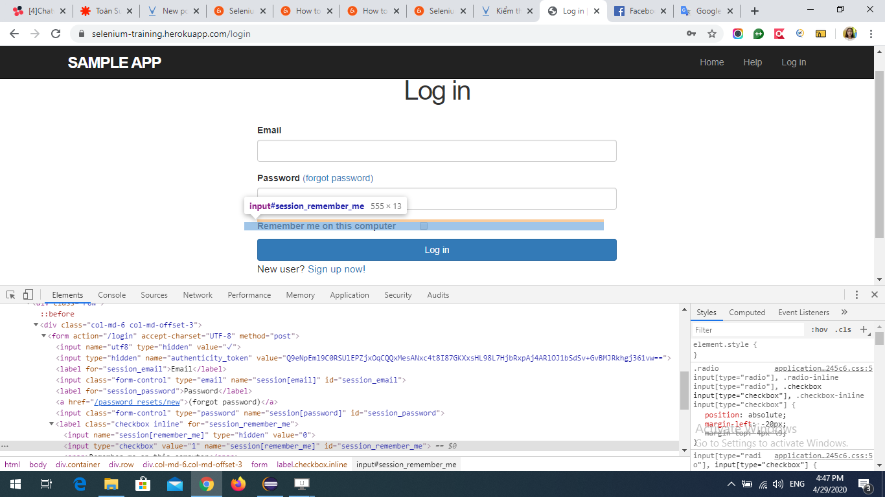Reload the current page
Viewport: 885px width, 497px height.
point(56,34)
